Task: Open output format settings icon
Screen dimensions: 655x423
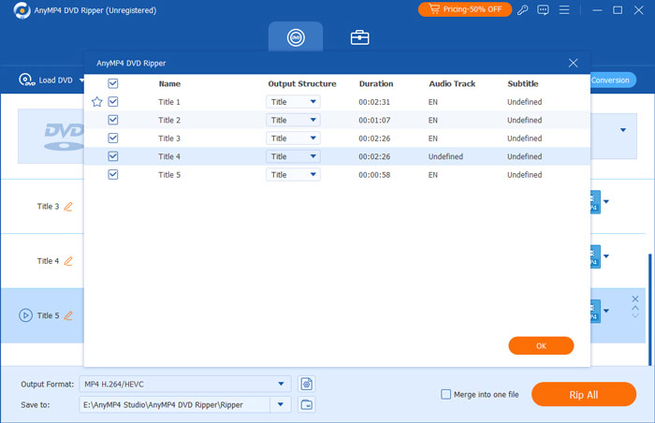Action: (x=307, y=384)
